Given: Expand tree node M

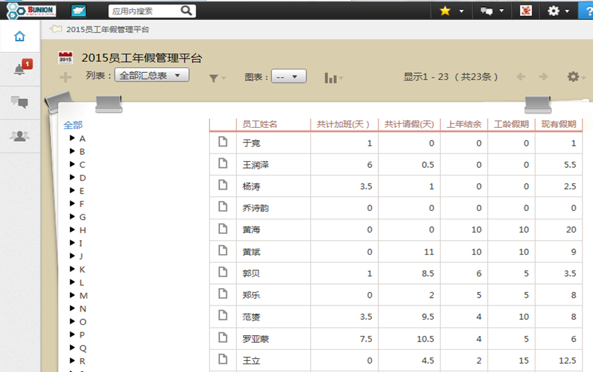Looking at the screenshot, I should pos(72,295).
